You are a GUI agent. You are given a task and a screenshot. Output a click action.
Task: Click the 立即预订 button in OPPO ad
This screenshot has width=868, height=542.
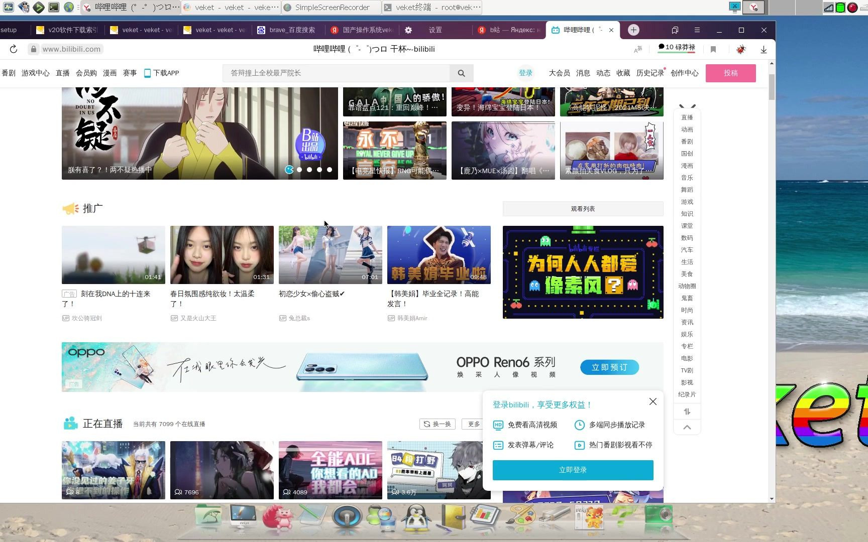(609, 367)
